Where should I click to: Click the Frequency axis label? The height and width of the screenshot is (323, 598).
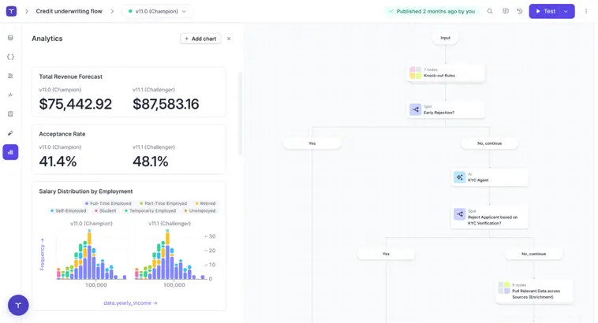(43, 254)
